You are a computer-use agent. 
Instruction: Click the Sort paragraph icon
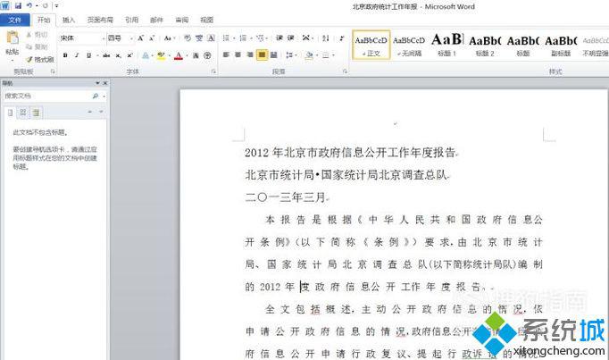[x=326, y=38]
